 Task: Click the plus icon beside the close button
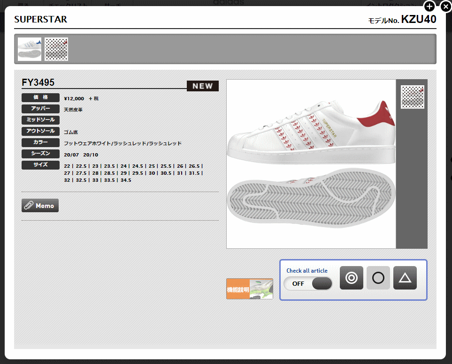pyautogui.click(x=429, y=7)
